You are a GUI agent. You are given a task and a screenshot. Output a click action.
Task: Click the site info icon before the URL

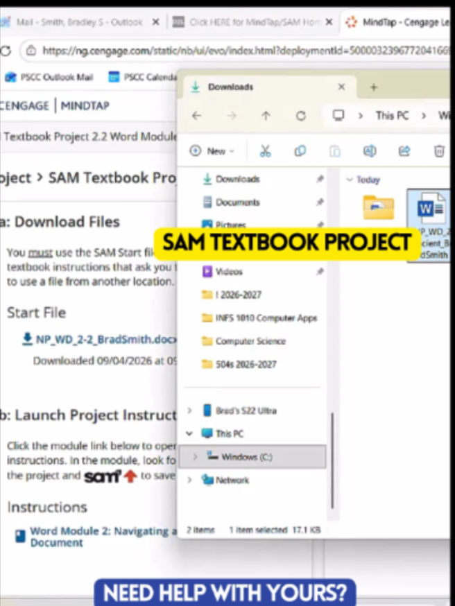31,51
